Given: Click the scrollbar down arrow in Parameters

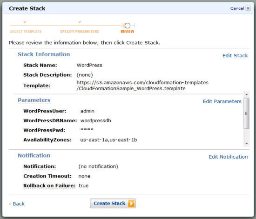Looking at the screenshot, I should point(247,144).
